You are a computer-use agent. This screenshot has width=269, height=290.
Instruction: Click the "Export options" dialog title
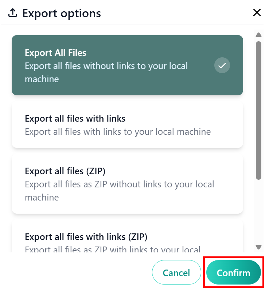click(62, 14)
